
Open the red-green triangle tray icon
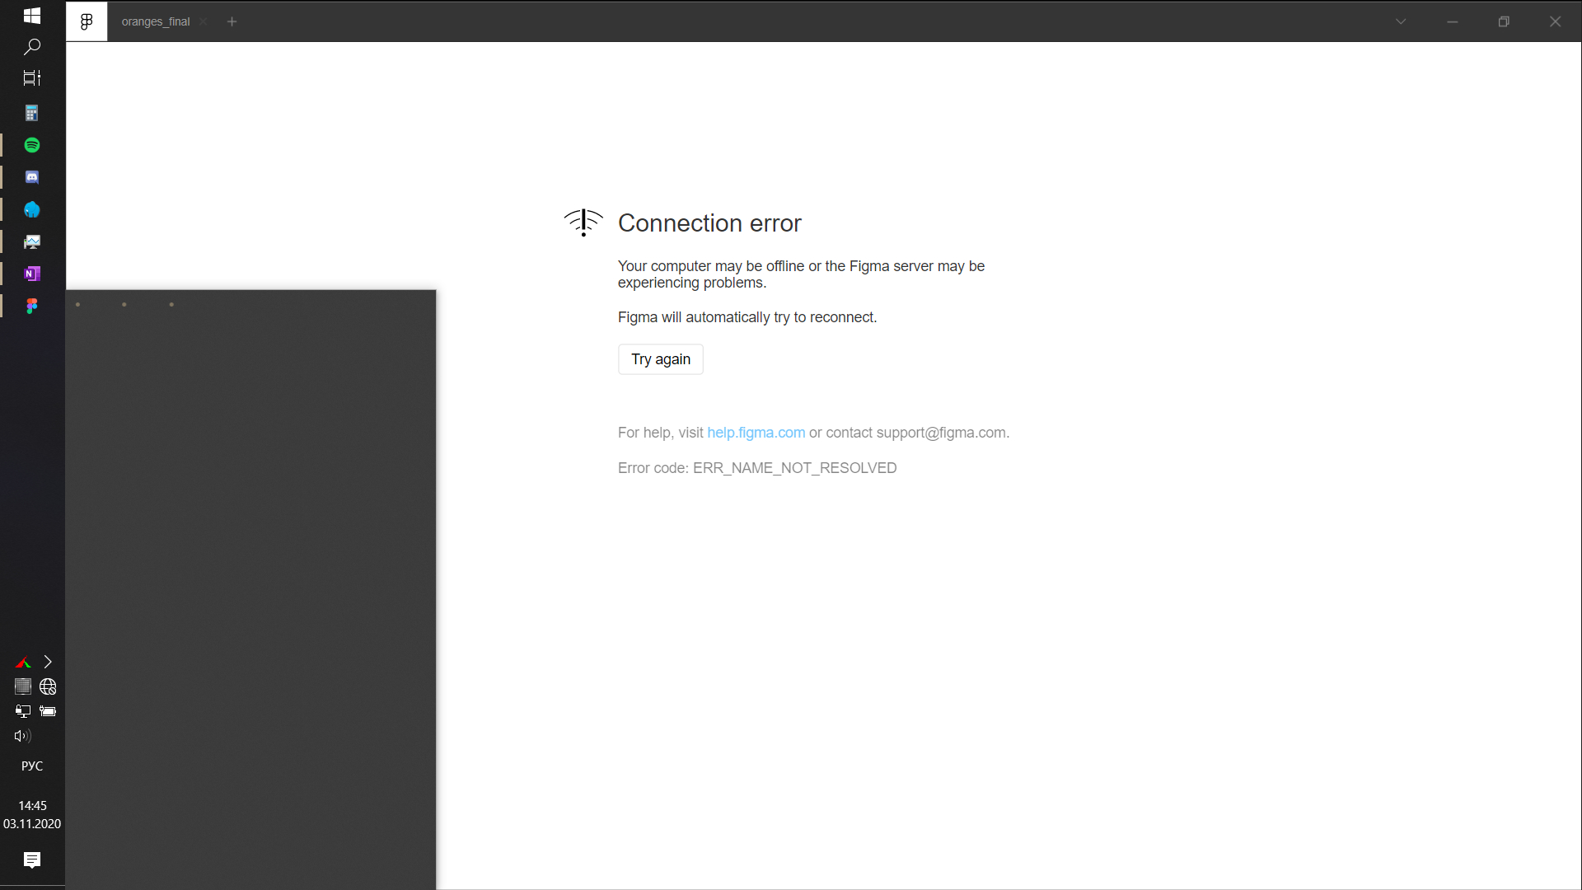point(23,662)
